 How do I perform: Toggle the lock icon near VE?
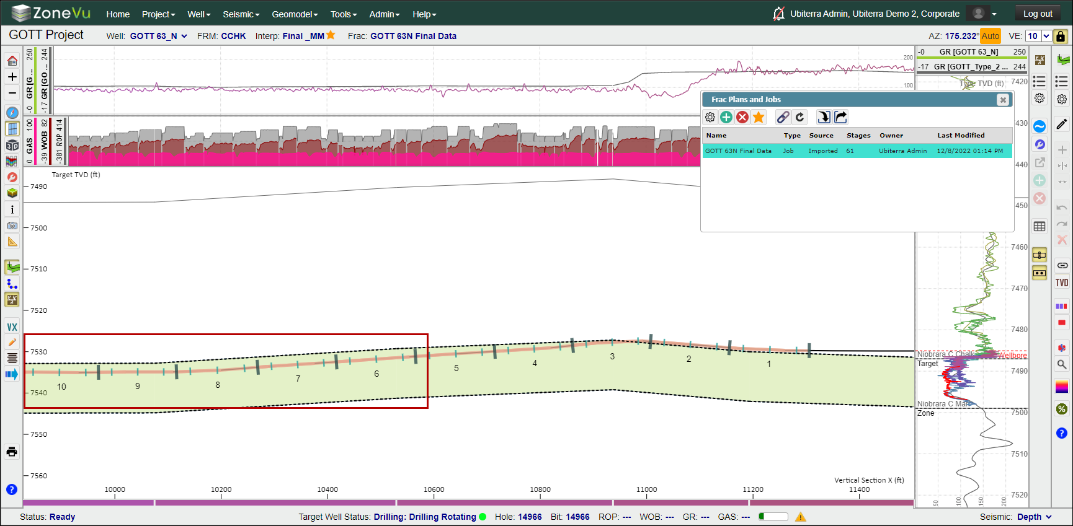point(1061,36)
